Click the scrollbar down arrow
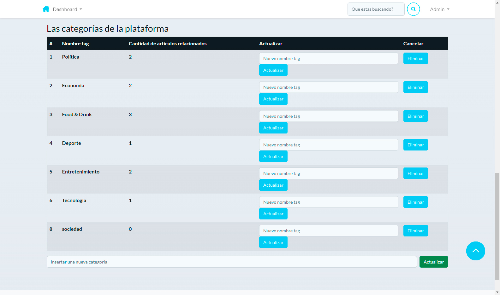 pyautogui.click(x=497, y=292)
